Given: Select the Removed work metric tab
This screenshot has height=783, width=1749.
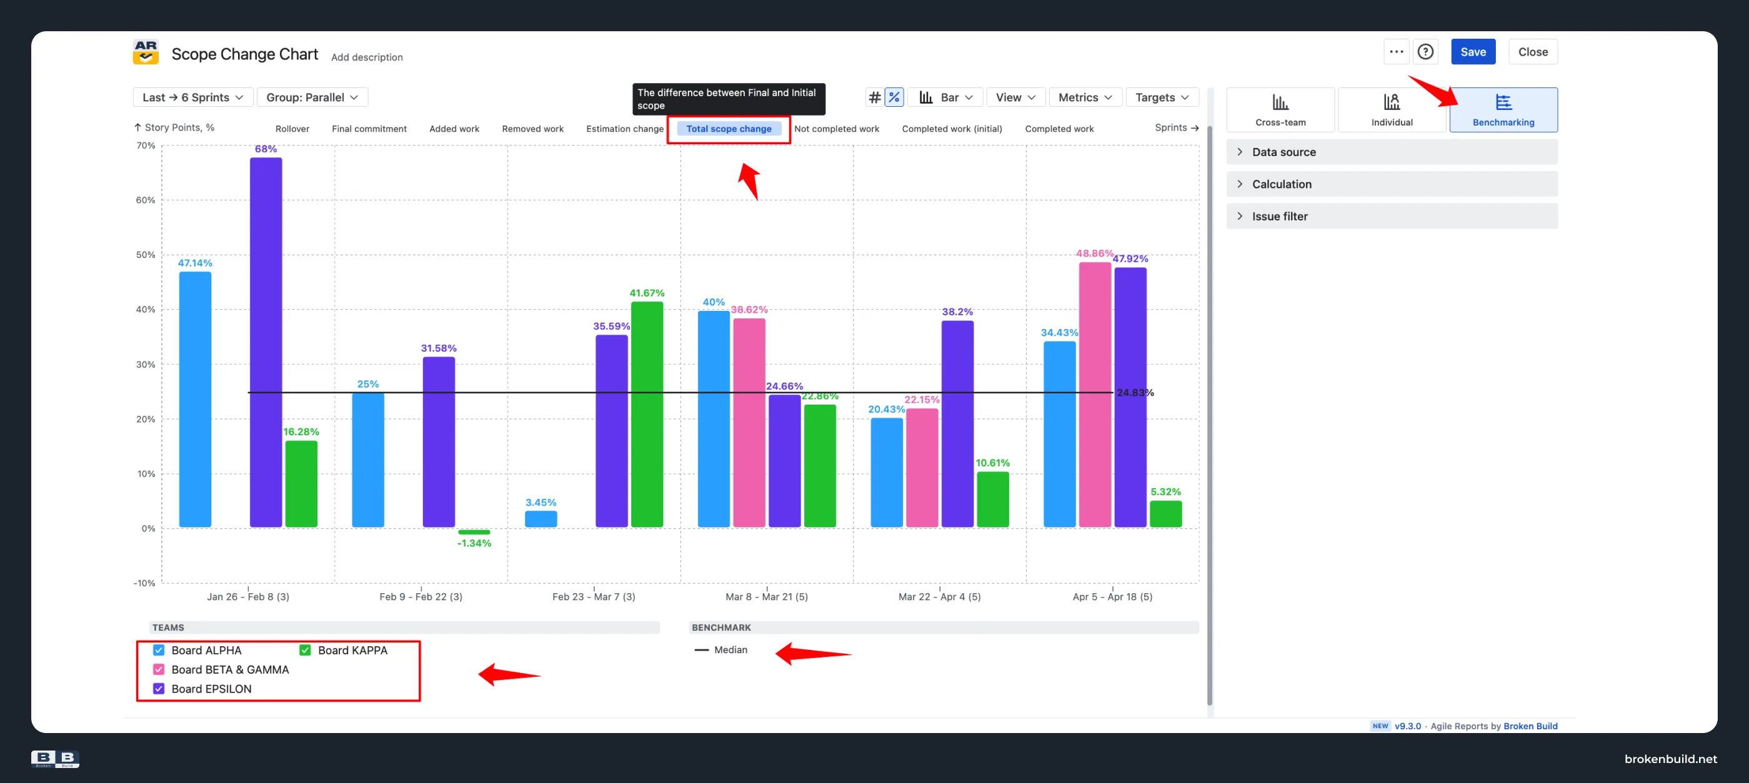Looking at the screenshot, I should tap(532, 128).
